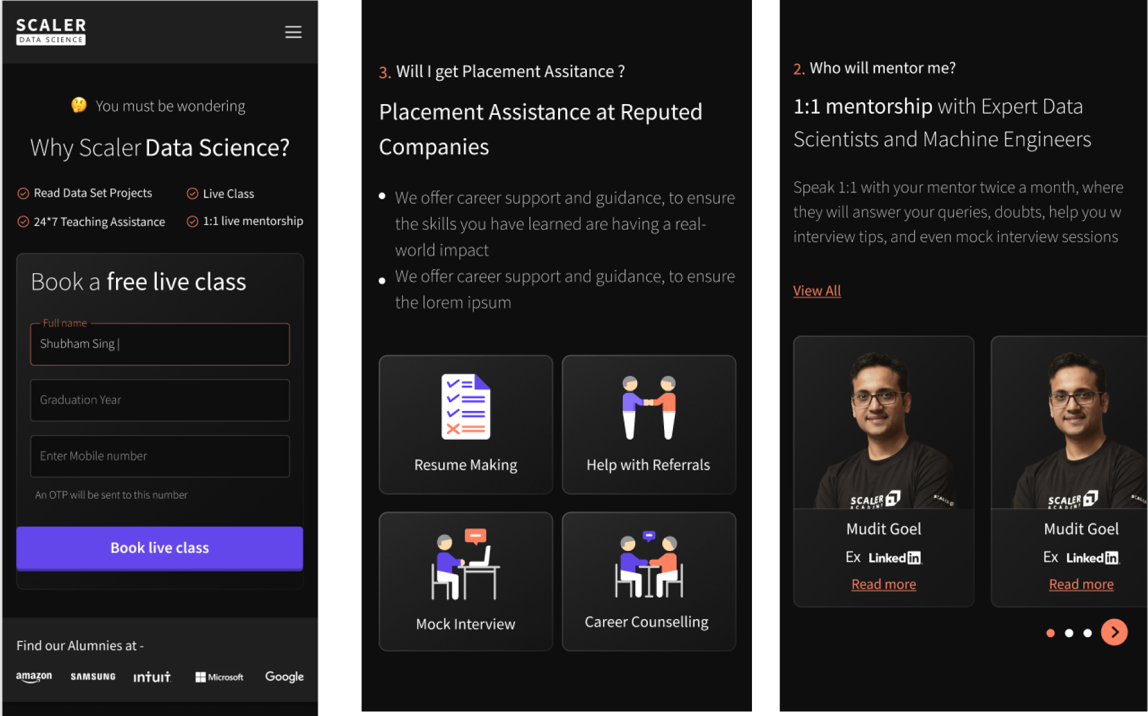Viewport: 1148px width, 716px height.
Task: Open the hamburger navigation menu
Action: click(x=293, y=32)
